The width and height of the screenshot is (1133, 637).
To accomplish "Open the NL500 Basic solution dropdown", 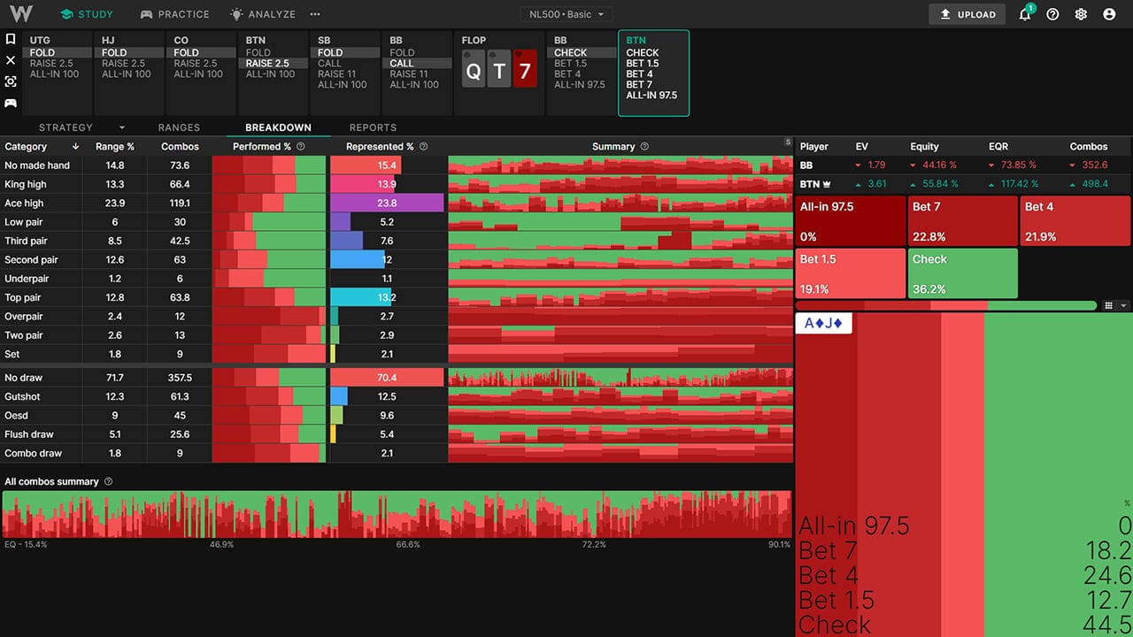I will pyautogui.click(x=566, y=14).
